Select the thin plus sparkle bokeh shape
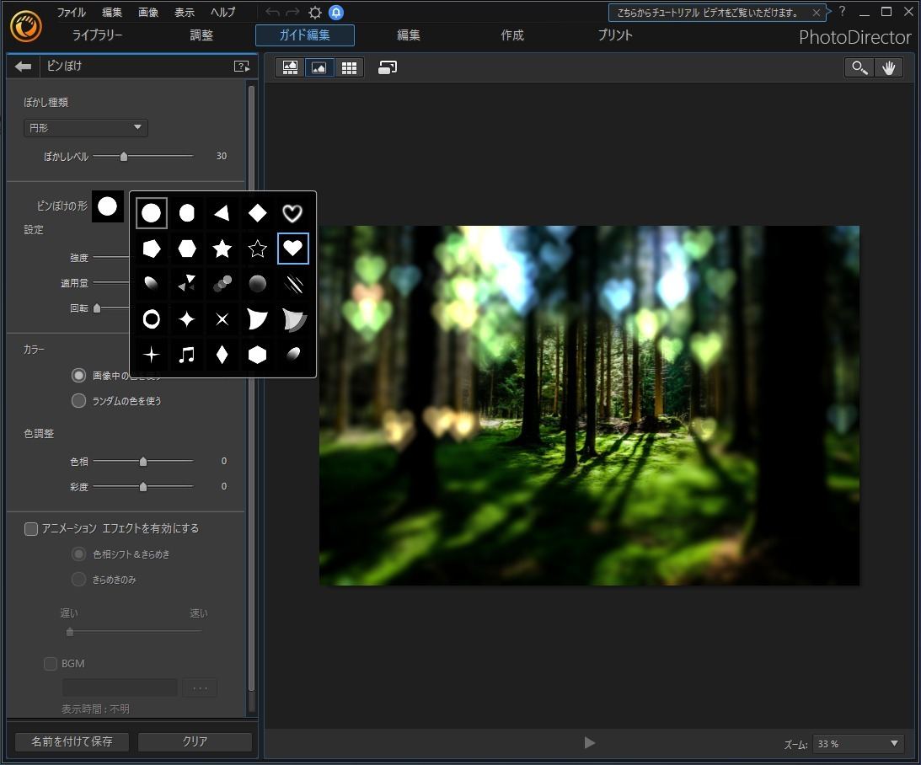Viewport: 921px width, 765px height. point(152,355)
